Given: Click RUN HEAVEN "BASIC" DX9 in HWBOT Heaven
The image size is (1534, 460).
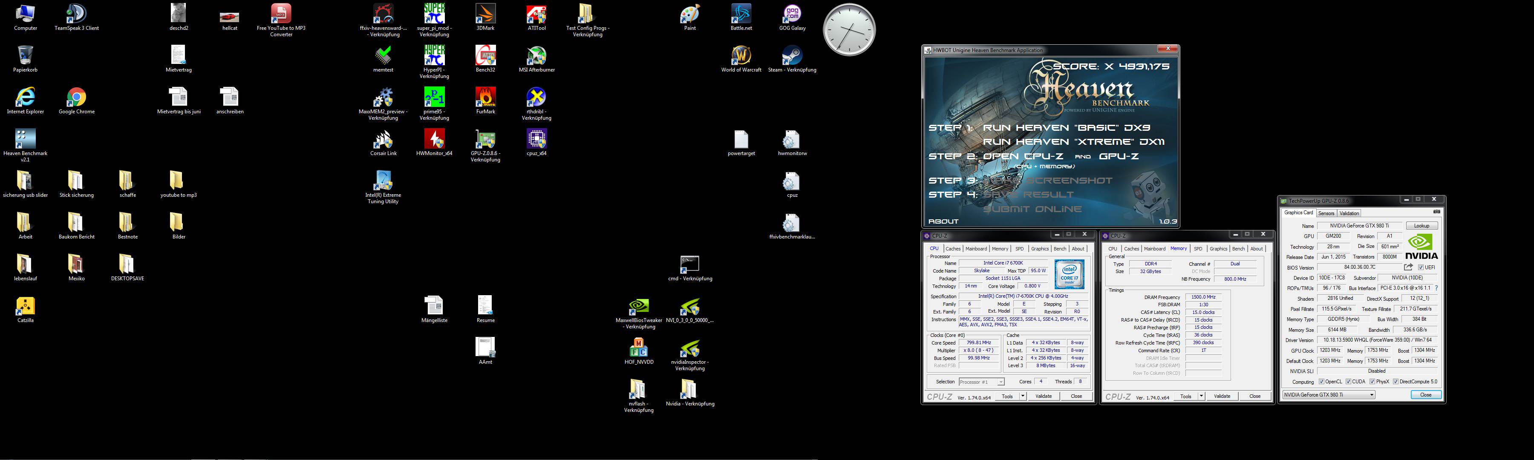Looking at the screenshot, I should 1067,128.
